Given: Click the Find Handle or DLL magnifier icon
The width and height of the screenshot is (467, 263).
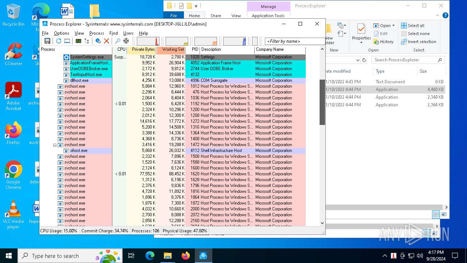Looking at the screenshot, I should [117, 41].
